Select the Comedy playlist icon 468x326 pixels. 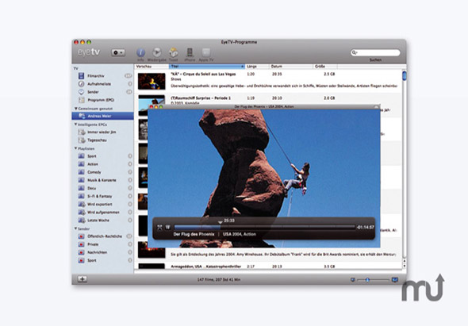point(81,172)
